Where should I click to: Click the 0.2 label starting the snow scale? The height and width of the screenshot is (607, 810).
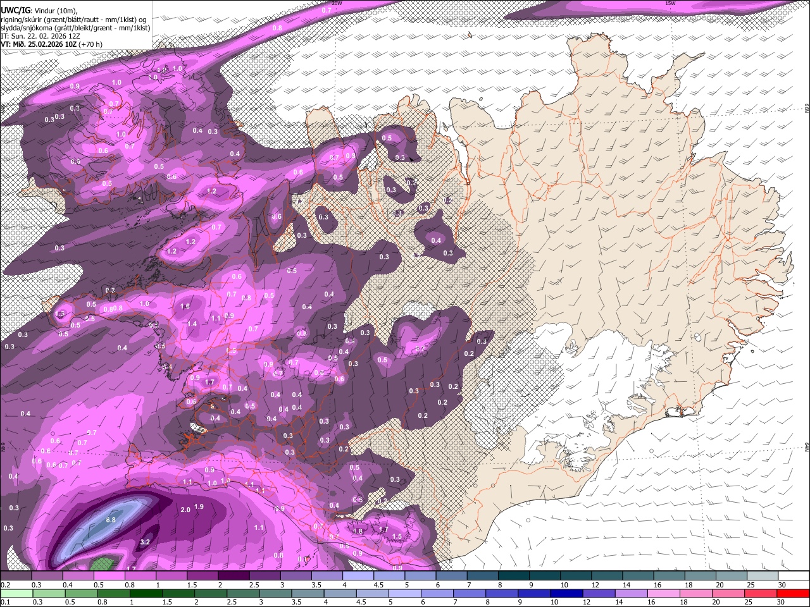[5, 585]
